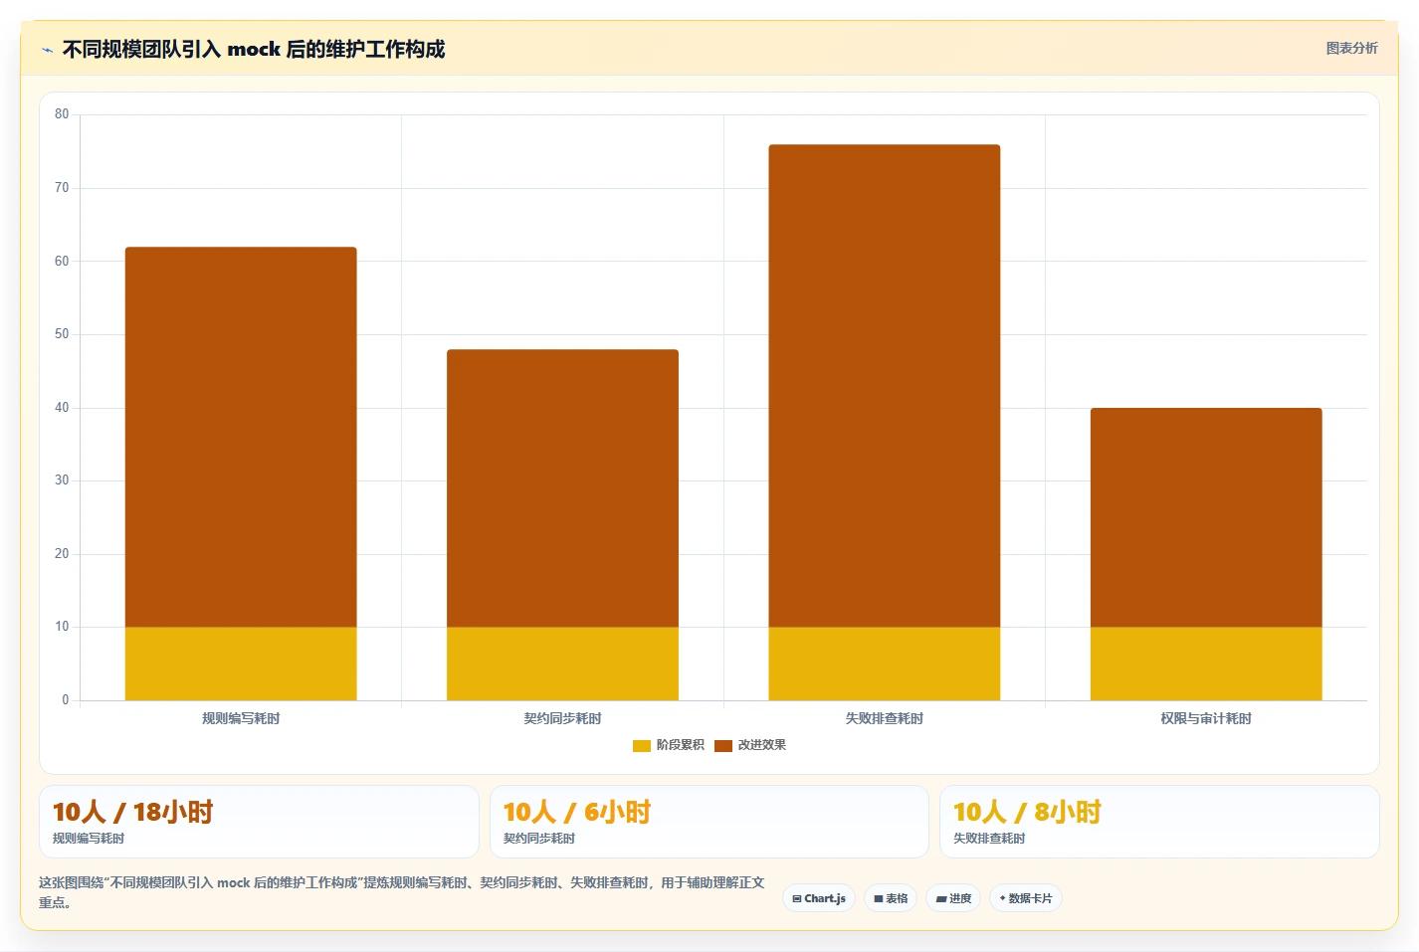Image resolution: width=1419 pixels, height=952 pixels.
Task: Click the yellow bar segment for 契约同步耗时
Action: (x=562, y=664)
